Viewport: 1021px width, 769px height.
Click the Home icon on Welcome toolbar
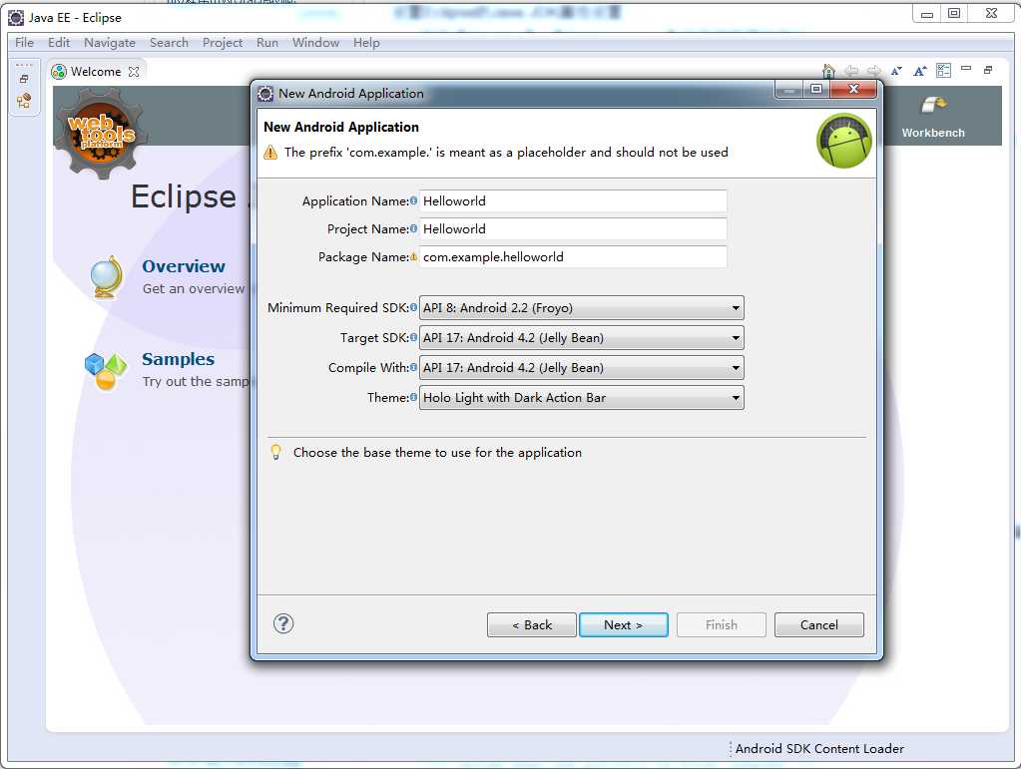click(x=828, y=70)
